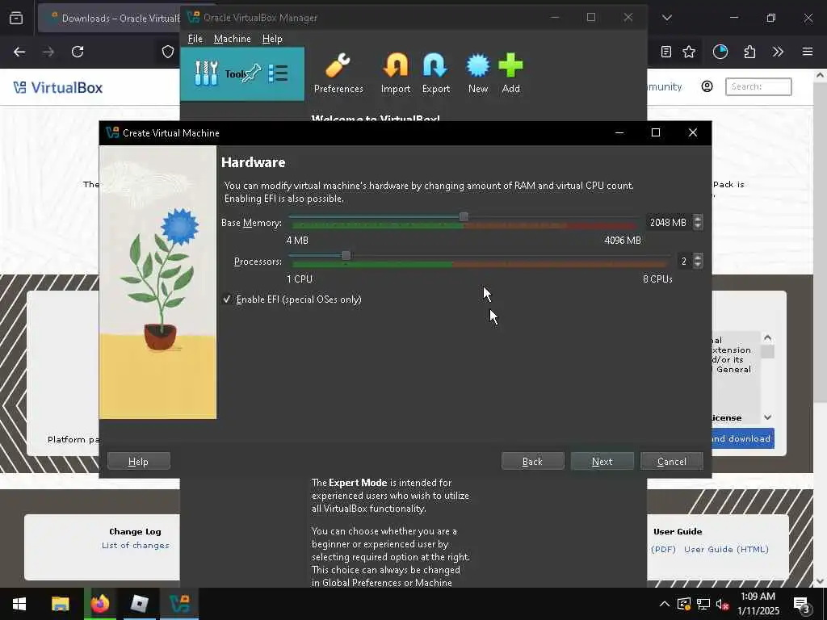Open File Explorer from the taskbar
This screenshot has height=620, width=827.
[x=60, y=604]
